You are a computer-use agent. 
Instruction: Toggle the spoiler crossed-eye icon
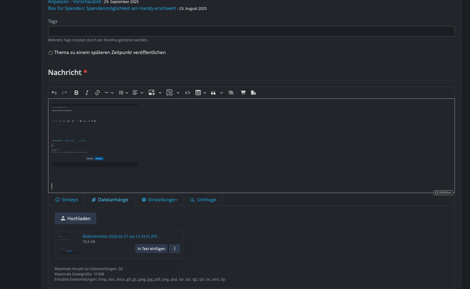point(231,93)
